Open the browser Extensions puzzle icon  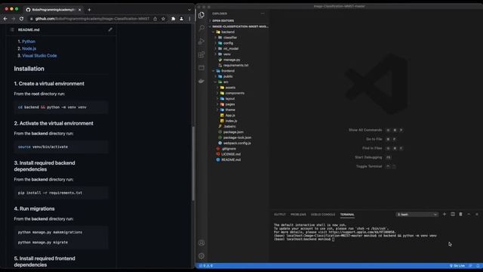pos(173,19)
